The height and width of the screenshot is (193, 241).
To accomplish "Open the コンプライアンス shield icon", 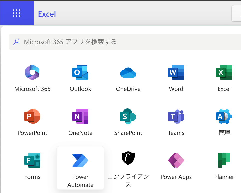I will pos(128,158).
